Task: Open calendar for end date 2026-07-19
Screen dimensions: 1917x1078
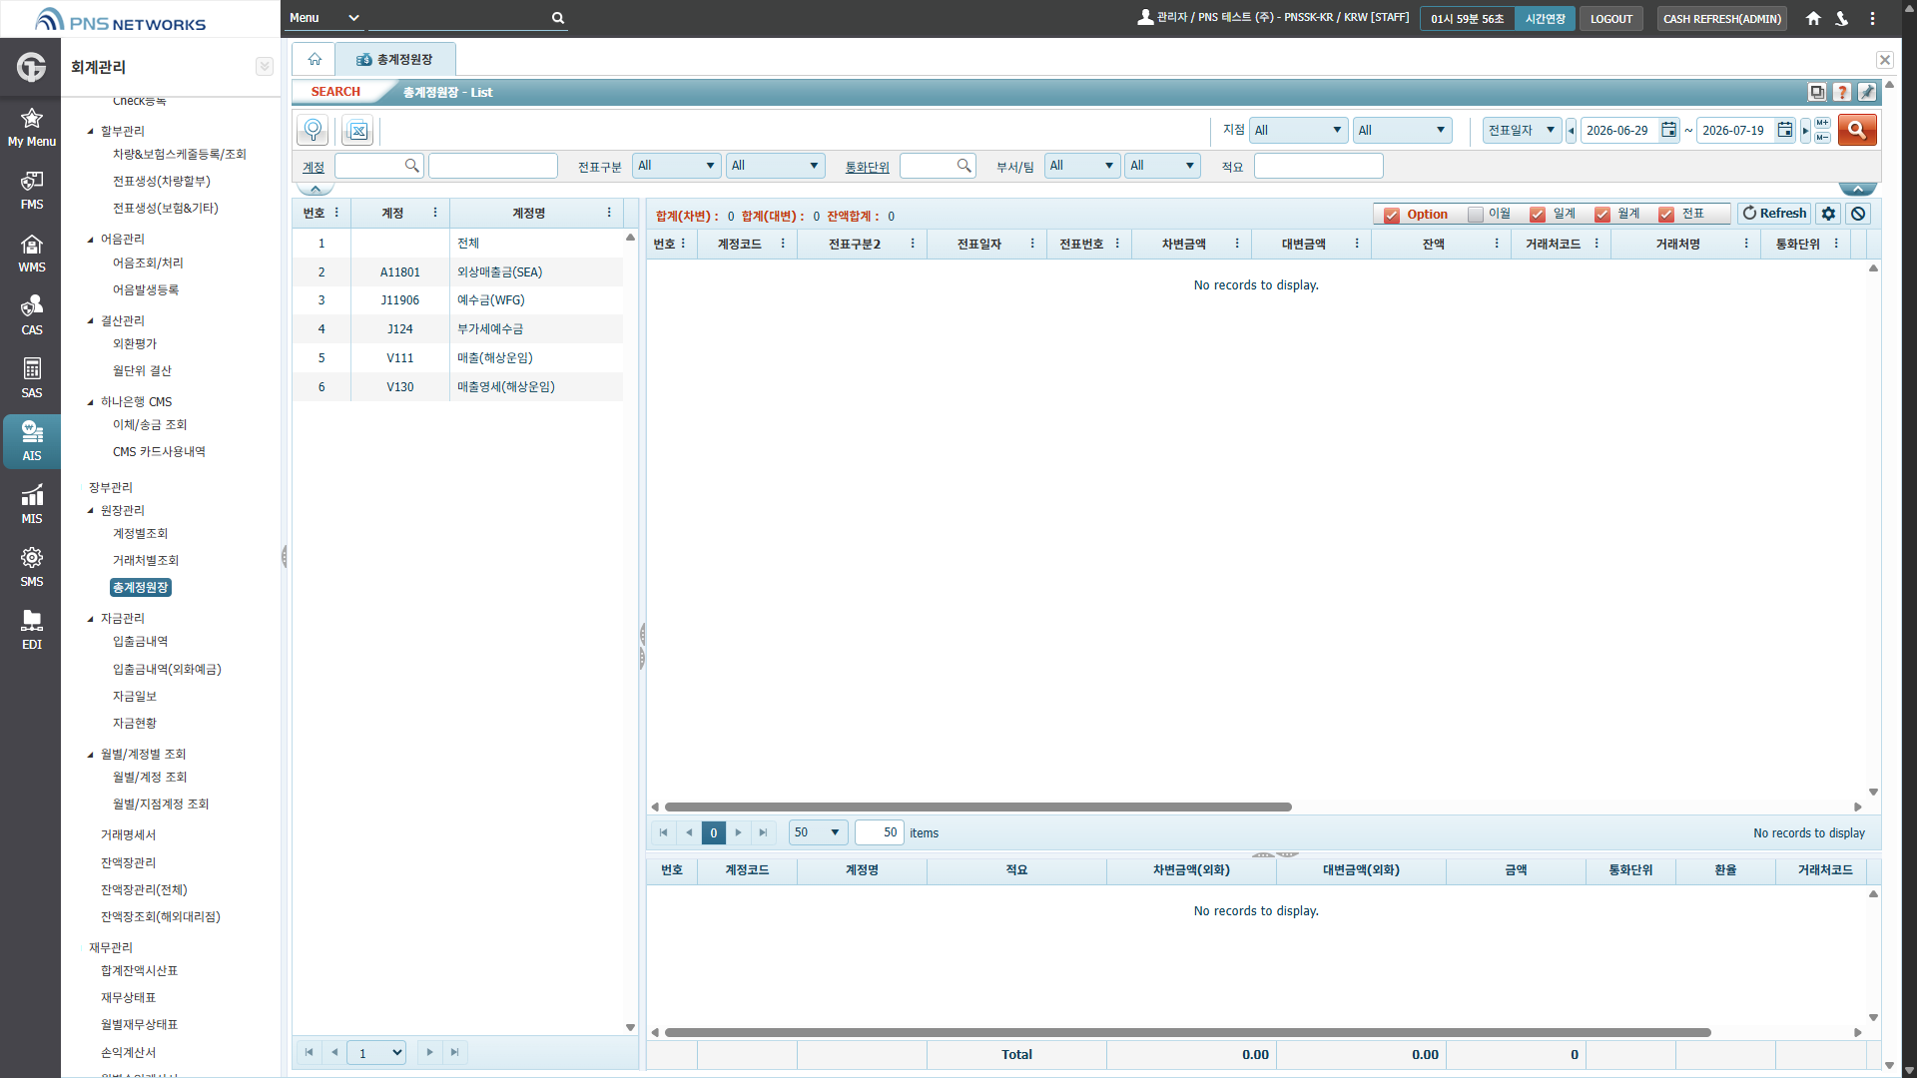Action: point(1784,130)
